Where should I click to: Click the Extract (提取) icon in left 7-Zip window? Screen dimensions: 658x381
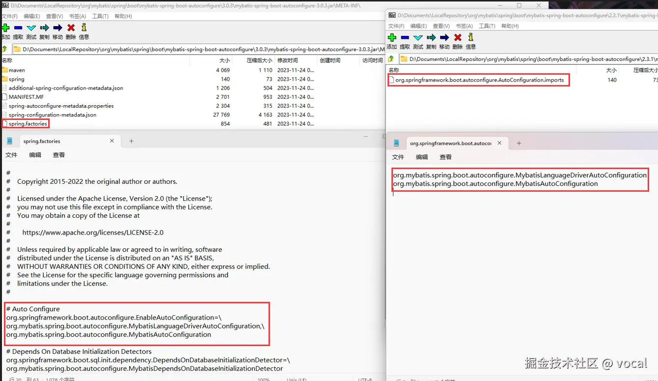(18, 28)
